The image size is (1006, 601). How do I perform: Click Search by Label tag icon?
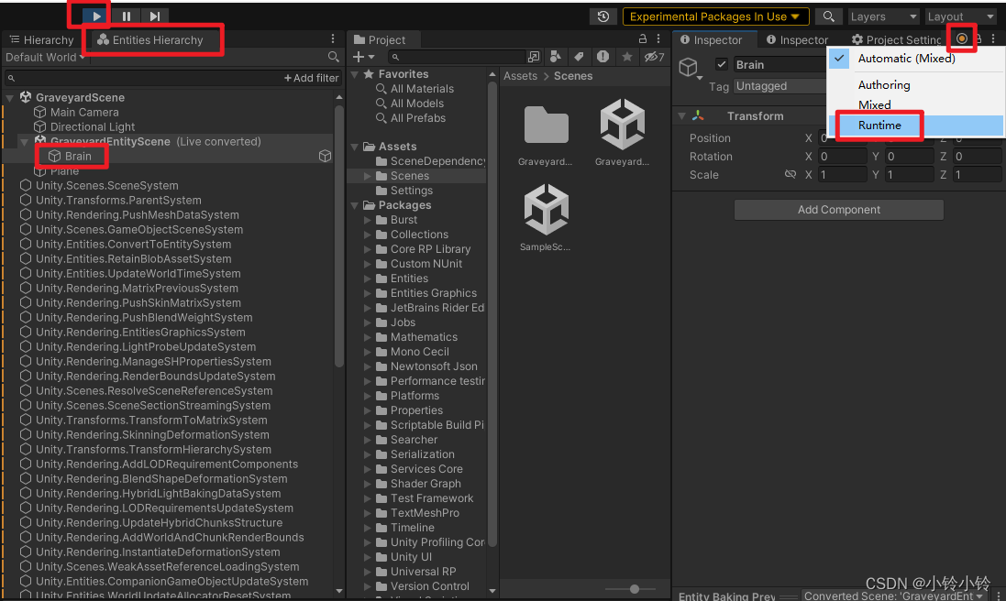coord(579,57)
